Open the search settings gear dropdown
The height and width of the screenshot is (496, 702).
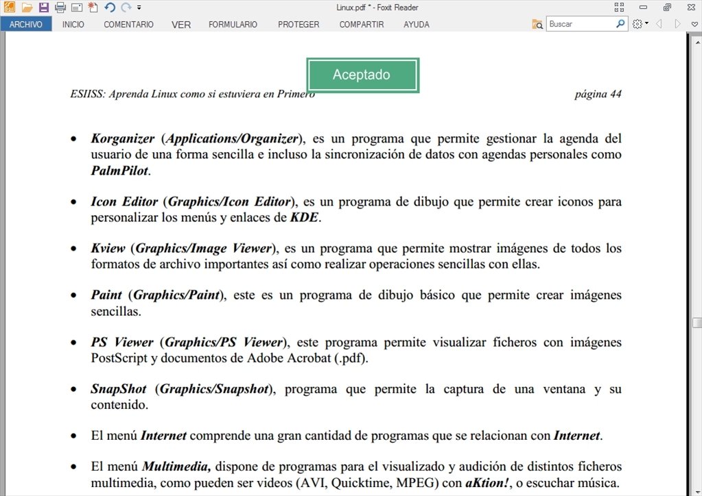pyautogui.click(x=640, y=24)
